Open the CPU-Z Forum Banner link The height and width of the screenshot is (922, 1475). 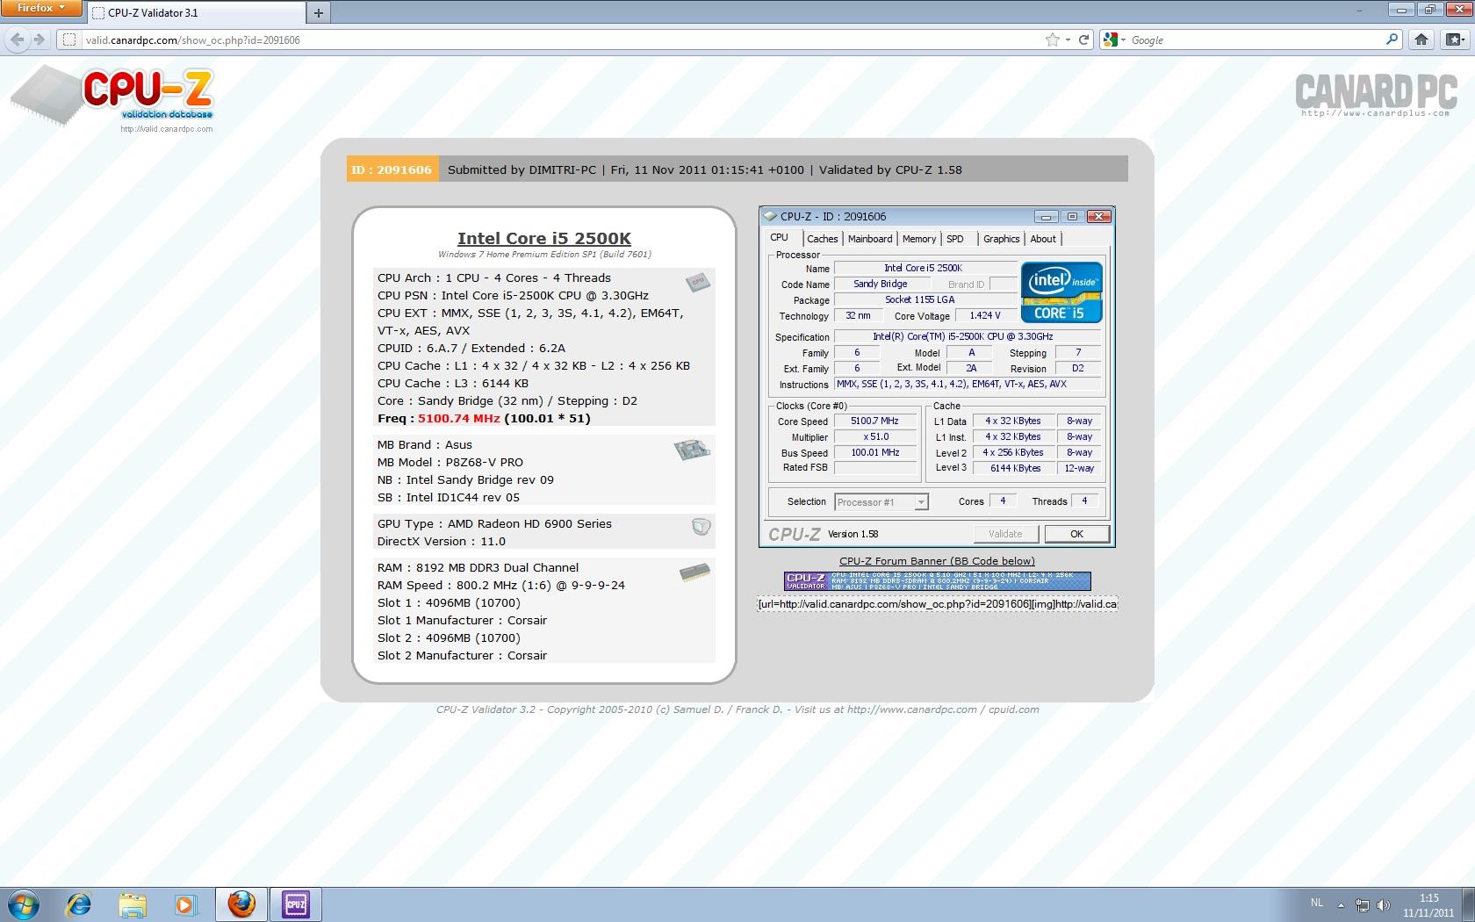(937, 561)
